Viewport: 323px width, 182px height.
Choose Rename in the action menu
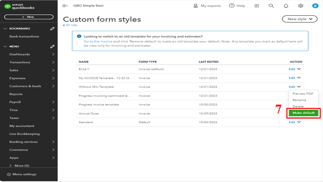click(x=299, y=100)
